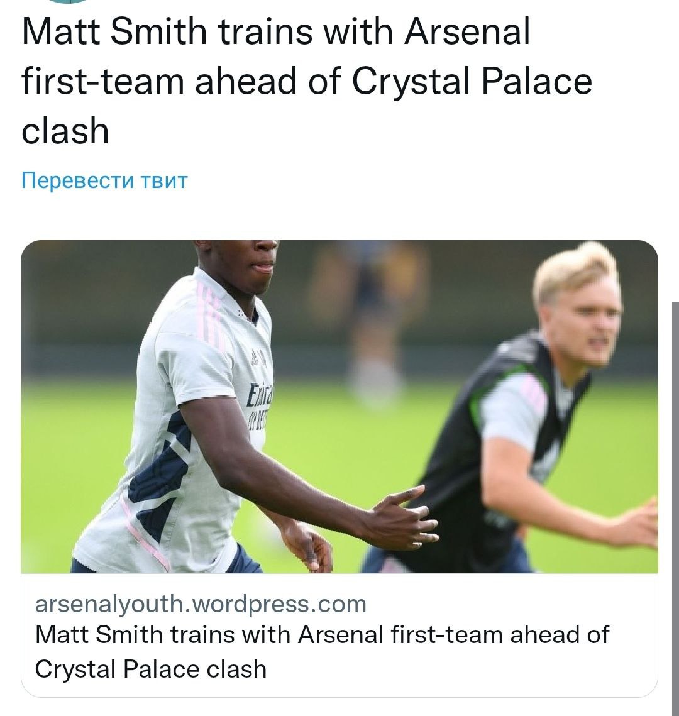Click the word "clash" ending the tweet
The width and height of the screenshot is (679, 716).
click(x=65, y=131)
